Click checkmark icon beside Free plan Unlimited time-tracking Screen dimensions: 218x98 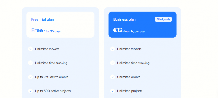31,63
